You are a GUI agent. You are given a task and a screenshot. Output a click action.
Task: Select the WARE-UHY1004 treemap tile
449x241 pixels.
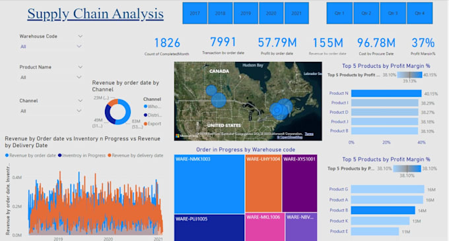coord(263,183)
